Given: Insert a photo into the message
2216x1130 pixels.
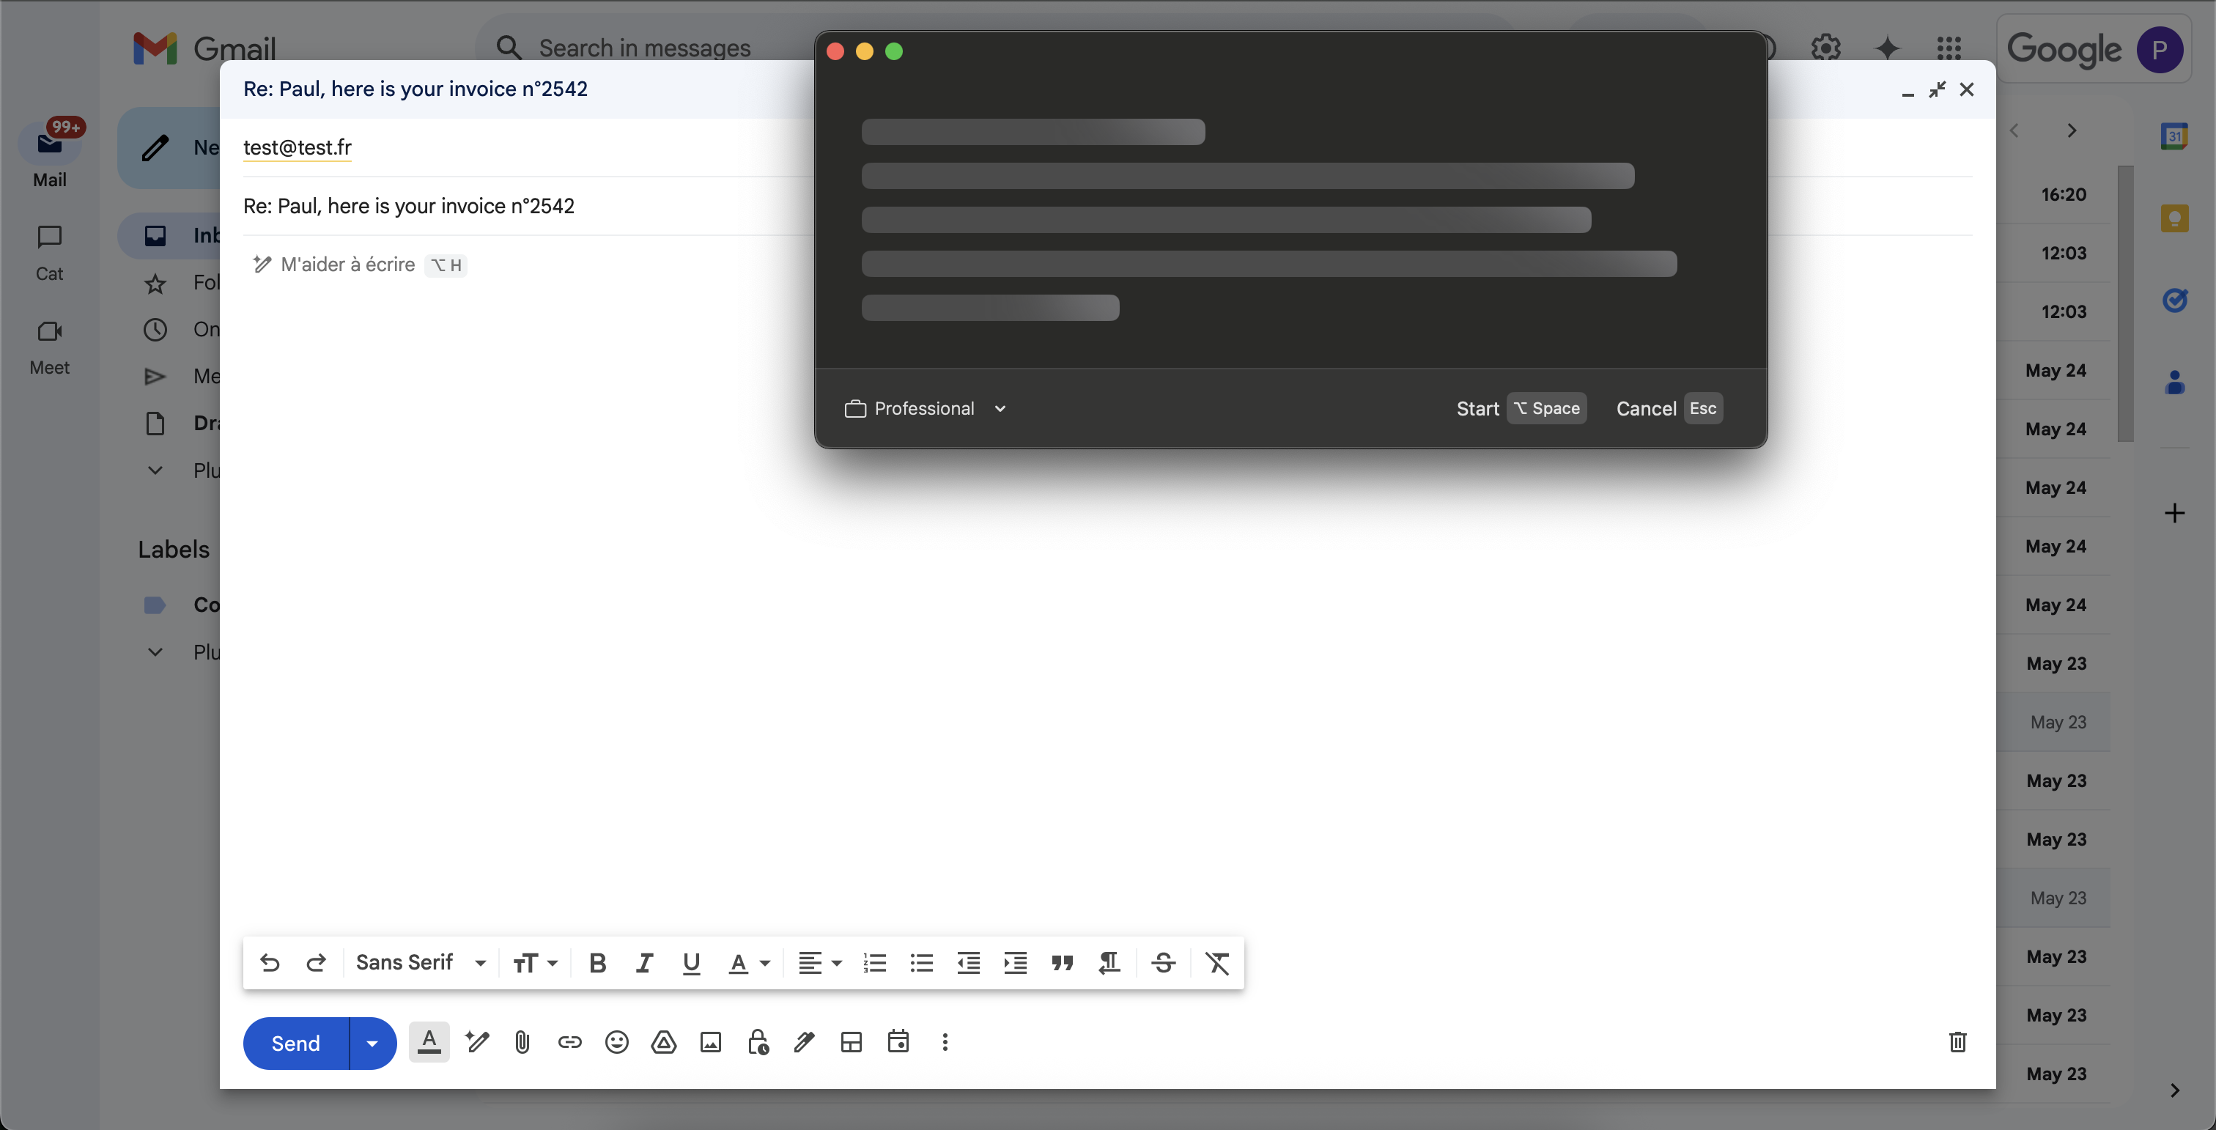Looking at the screenshot, I should pyautogui.click(x=711, y=1042).
